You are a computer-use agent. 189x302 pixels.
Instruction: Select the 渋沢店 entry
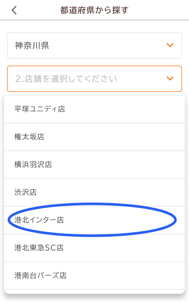pos(94,192)
